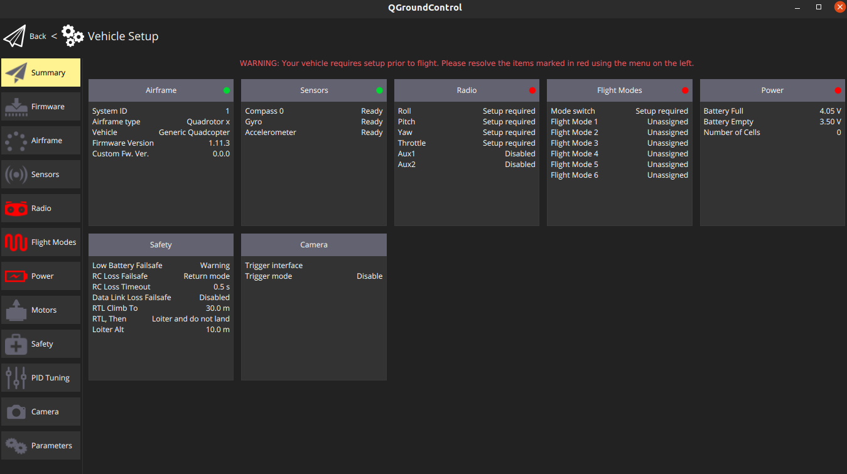Click the Throttle row in Radio card
The width and height of the screenshot is (847, 474).
467,143
